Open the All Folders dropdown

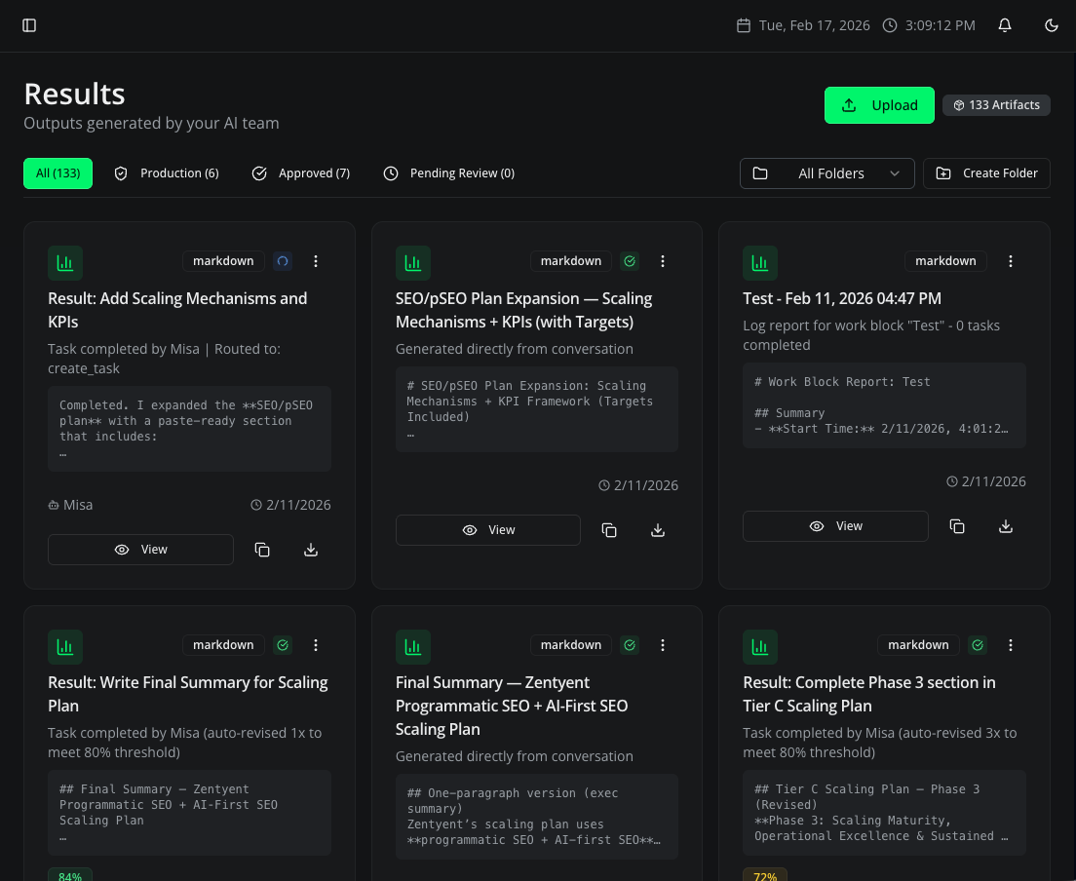click(826, 172)
